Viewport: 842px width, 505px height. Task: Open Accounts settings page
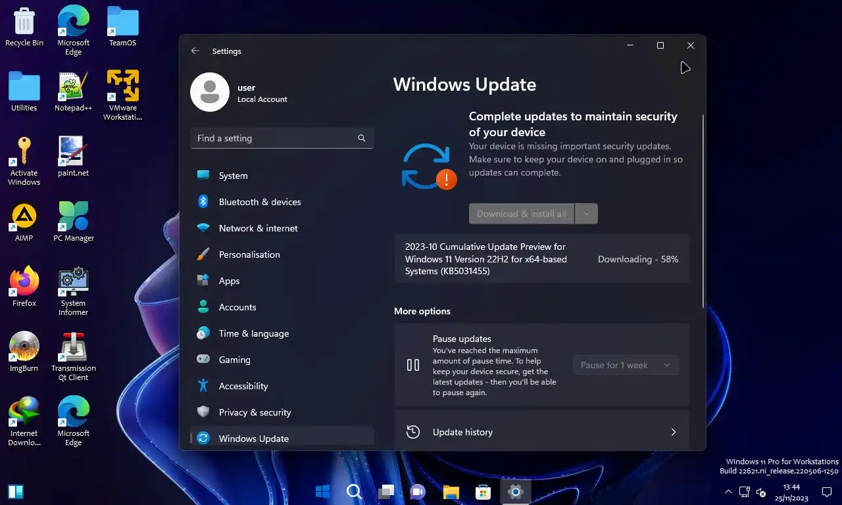[x=282, y=307]
